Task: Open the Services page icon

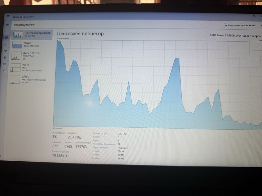Action: click(4, 71)
